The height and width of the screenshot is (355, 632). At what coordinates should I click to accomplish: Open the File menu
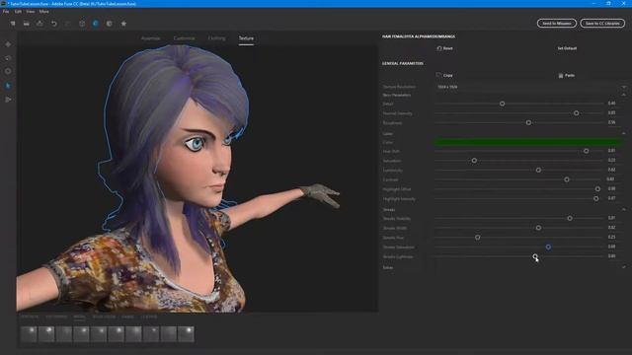(6, 12)
